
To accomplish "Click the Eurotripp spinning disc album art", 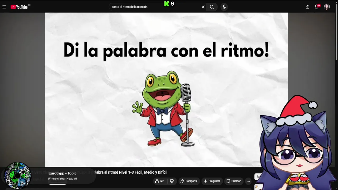I will click(x=18, y=175).
